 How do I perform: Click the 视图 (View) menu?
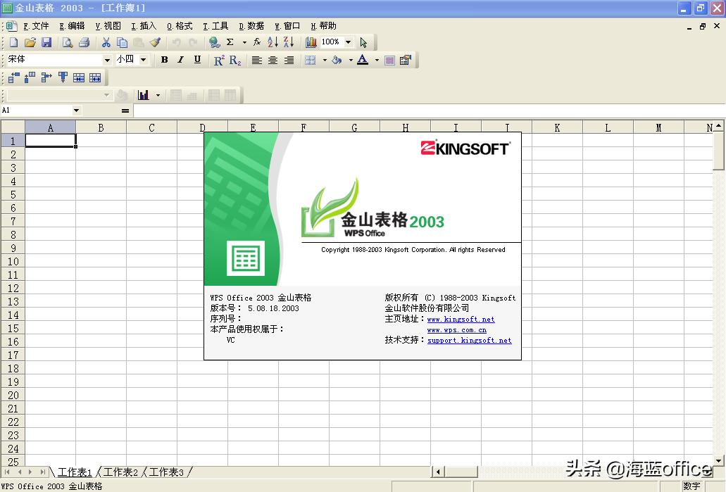click(x=108, y=26)
